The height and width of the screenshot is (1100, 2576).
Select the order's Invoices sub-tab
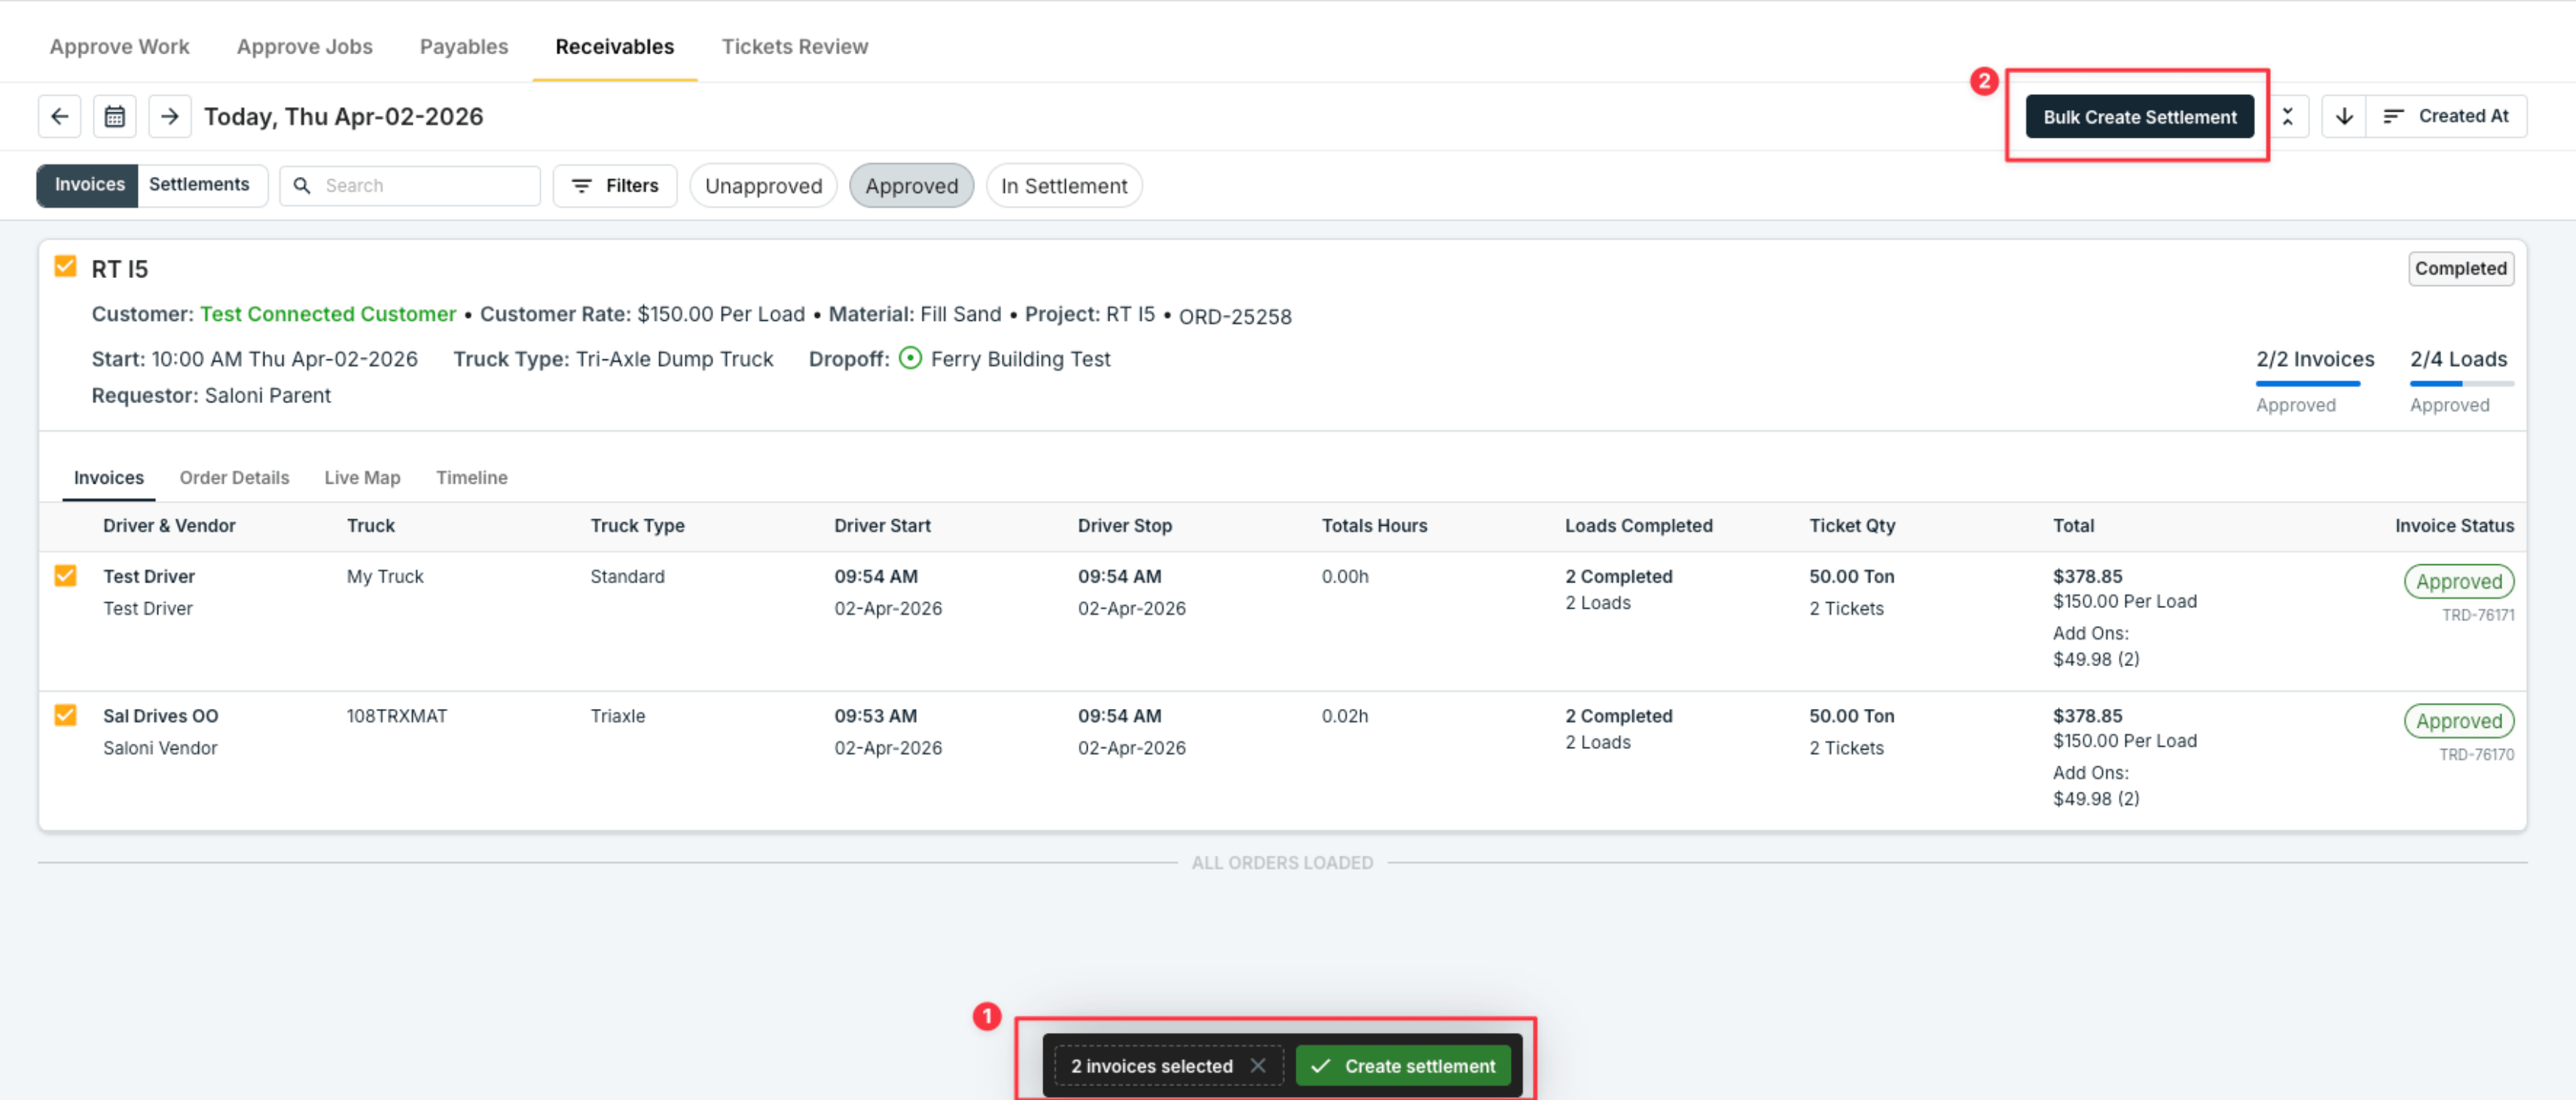click(x=109, y=477)
